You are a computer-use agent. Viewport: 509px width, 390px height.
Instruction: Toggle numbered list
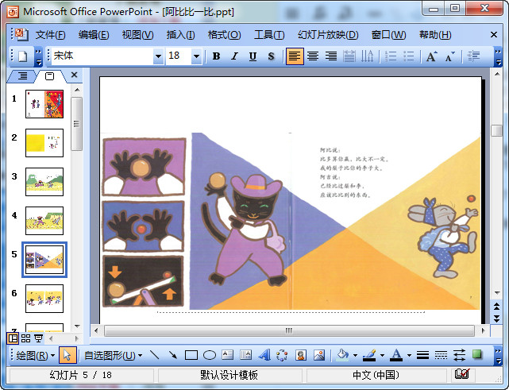(391, 56)
